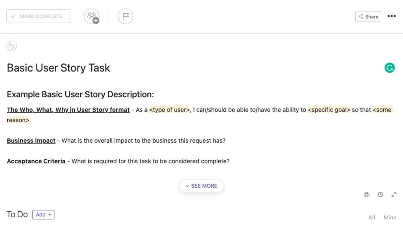
Task: Expand the description with See More
Action: 201,186
